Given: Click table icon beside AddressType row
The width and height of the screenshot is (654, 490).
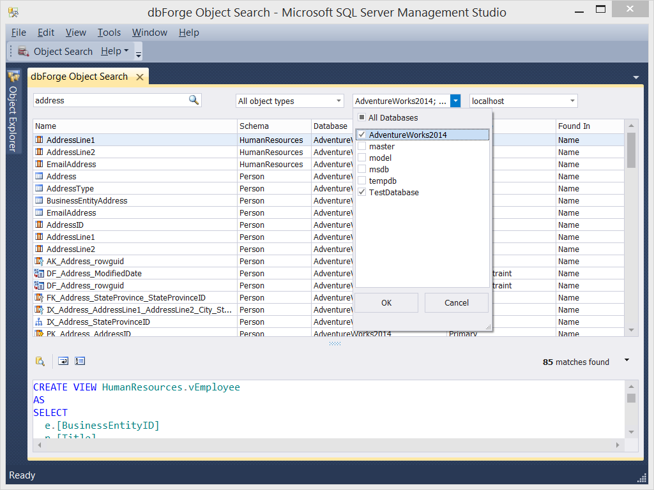Looking at the screenshot, I should pyautogui.click(x=39, y=188).
